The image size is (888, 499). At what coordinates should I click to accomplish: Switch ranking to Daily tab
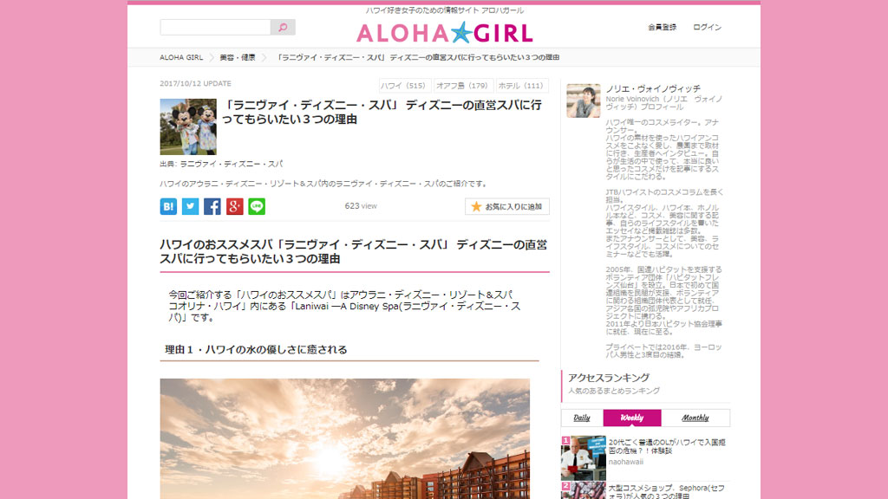[582, 418]
